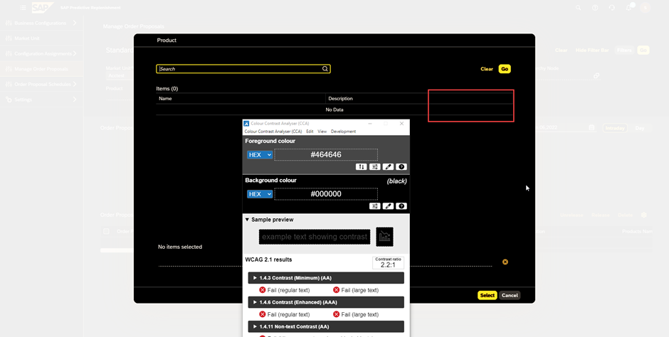Open background colour sliders in CCA
The width and height of the screenshot is (669, 337).
click(x=374, y=206)
